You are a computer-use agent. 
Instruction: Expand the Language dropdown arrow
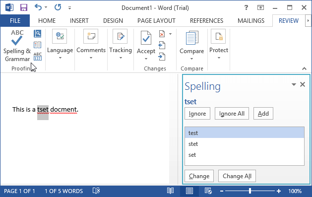click(60, 58)
